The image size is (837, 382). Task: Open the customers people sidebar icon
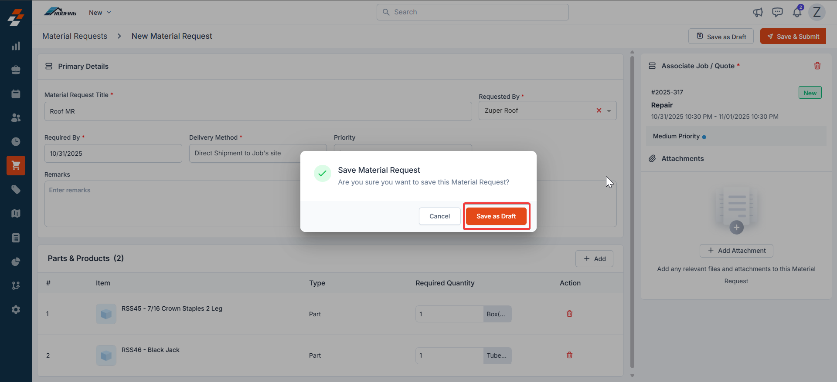[x=16, y=117]
